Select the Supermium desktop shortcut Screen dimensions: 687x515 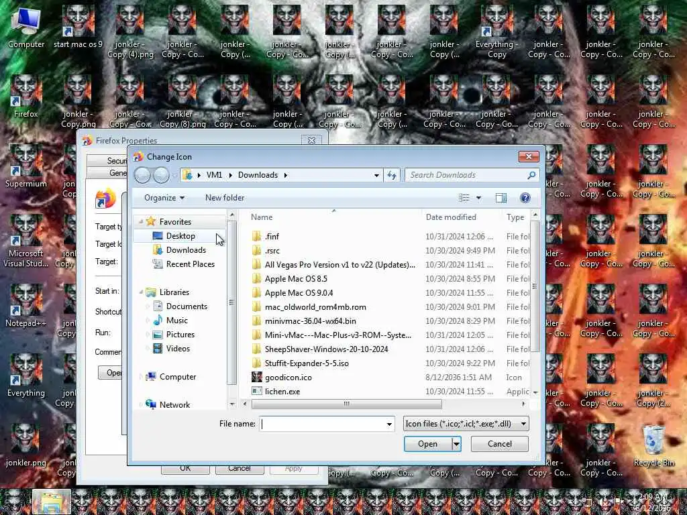coord(26,166)
